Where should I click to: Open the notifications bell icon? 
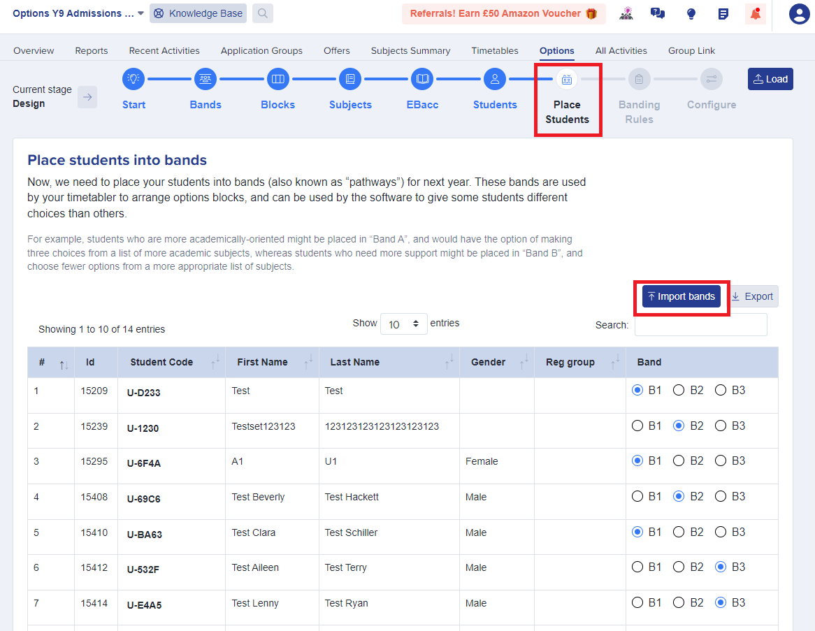click(x=755, y=13)
